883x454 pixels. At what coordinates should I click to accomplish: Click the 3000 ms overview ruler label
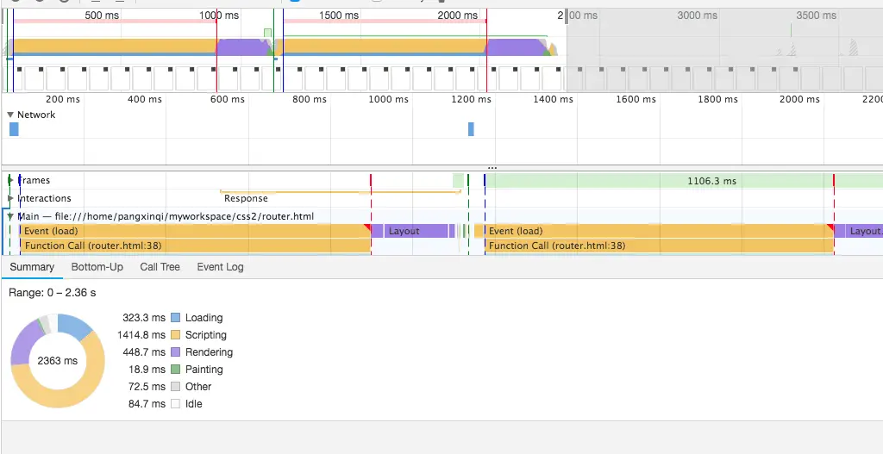click(x=697, y=16)
